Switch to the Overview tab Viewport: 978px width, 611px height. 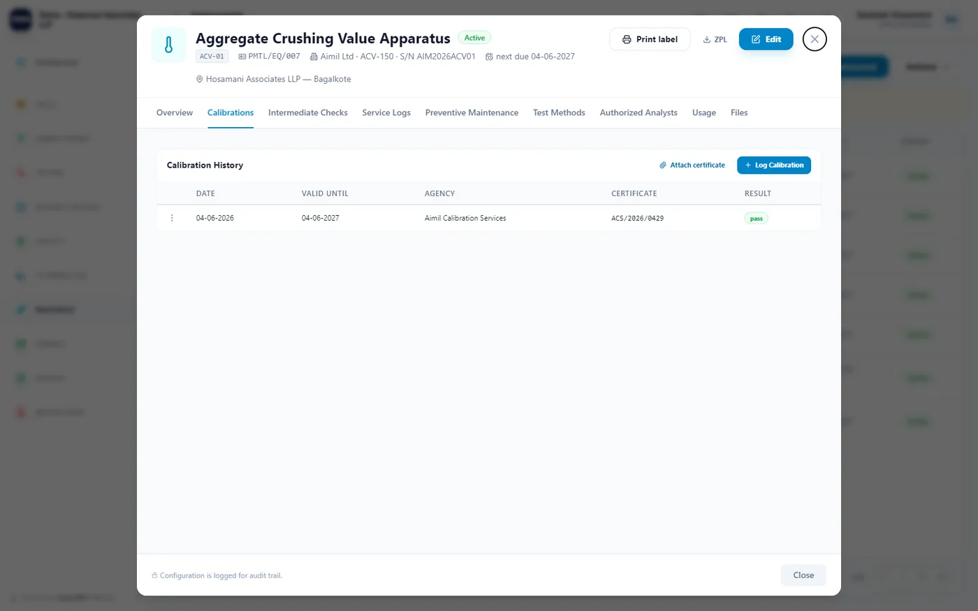[175, 112]
